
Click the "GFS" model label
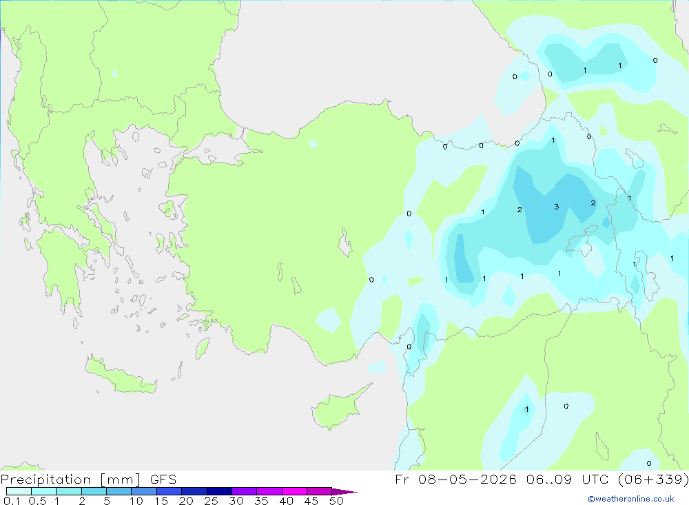(163, 479)
